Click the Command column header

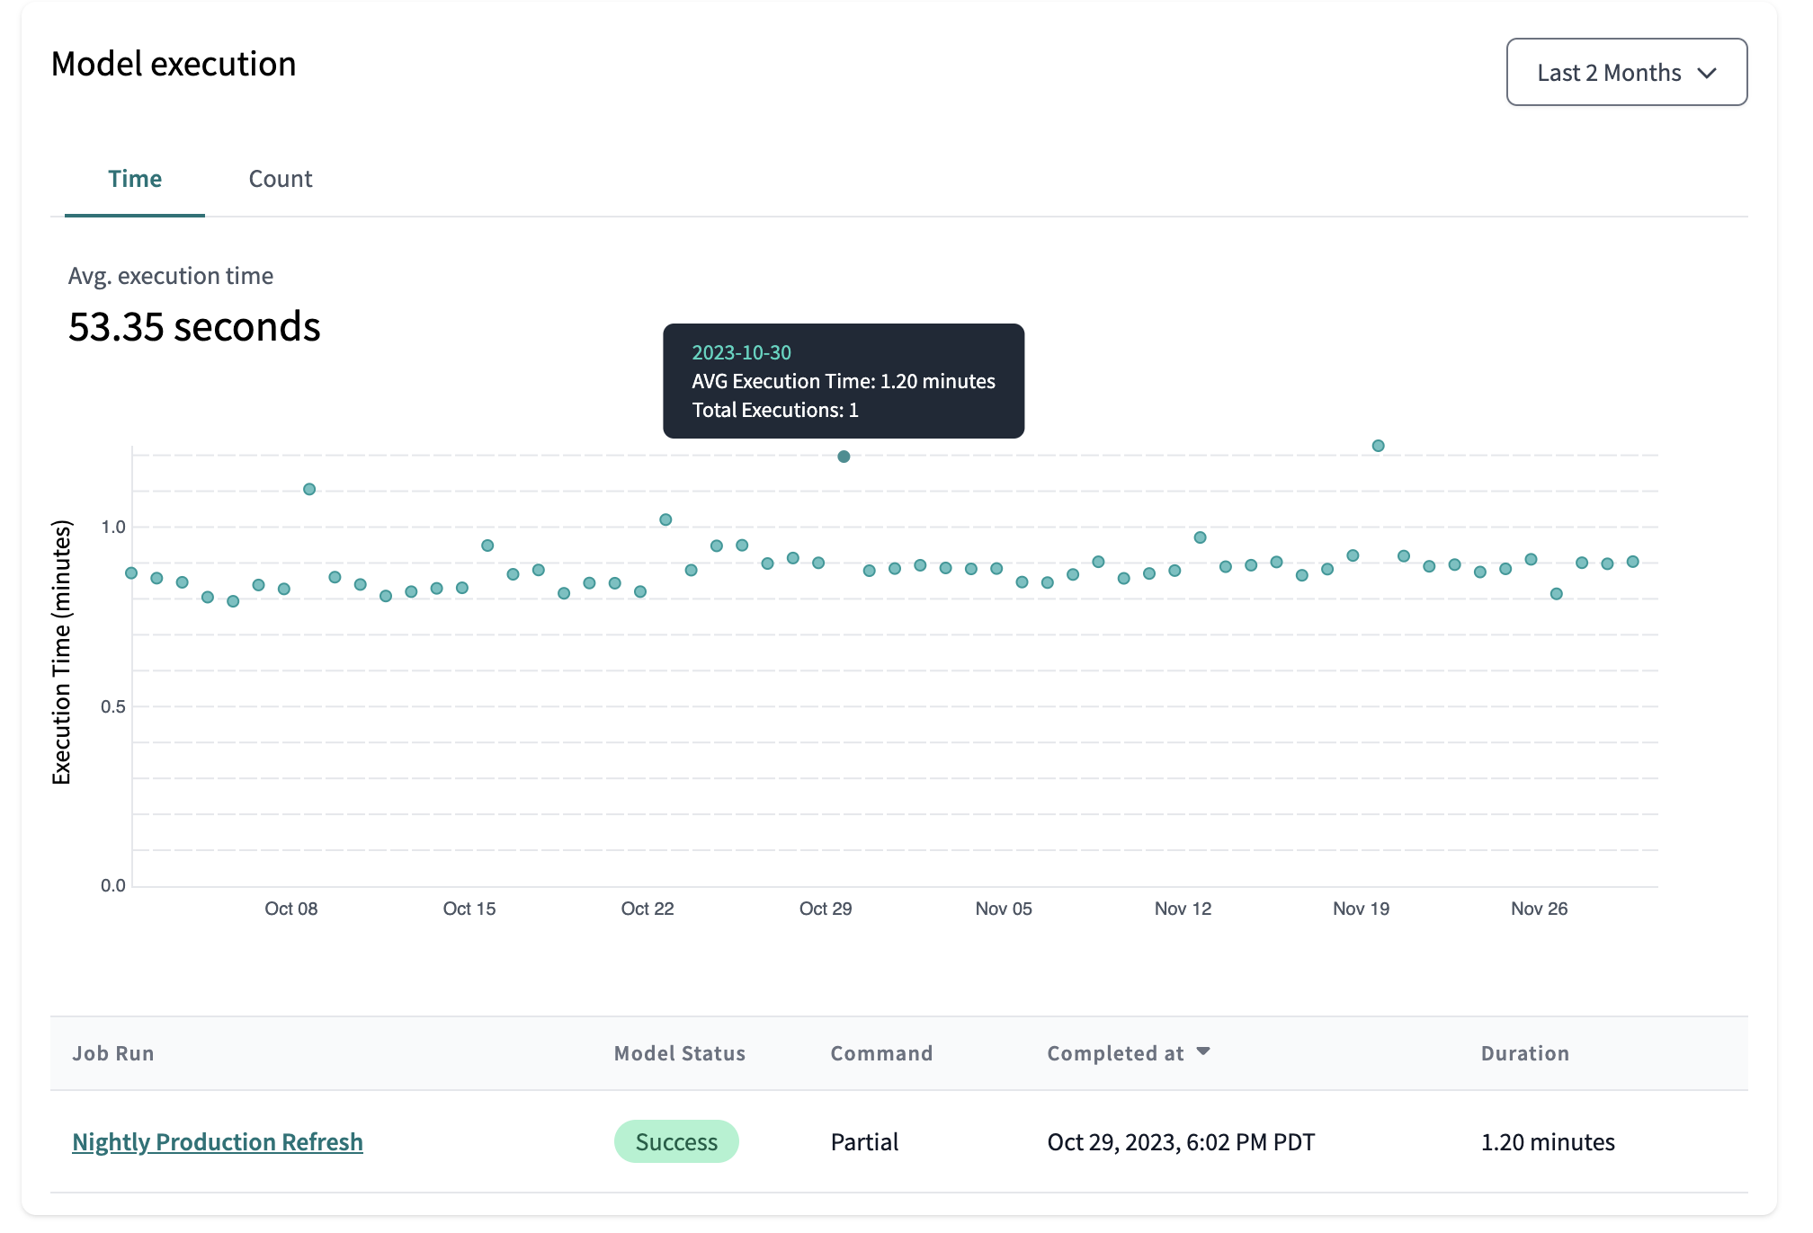tap(880, 1053)
